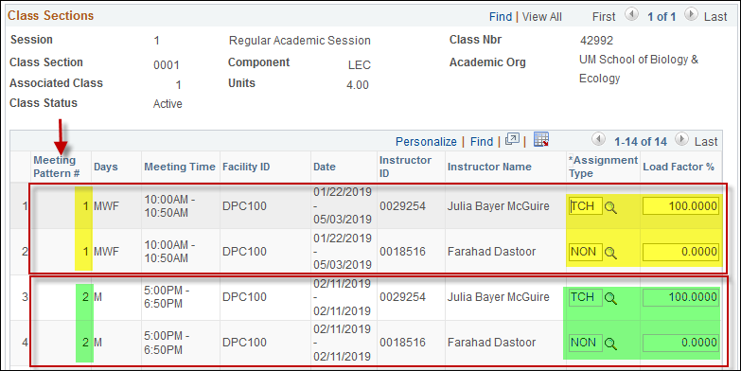Image resolution: width=741 pixels, height=371 pixels.
Task: Click Units value 4.00
Action: 358,85
